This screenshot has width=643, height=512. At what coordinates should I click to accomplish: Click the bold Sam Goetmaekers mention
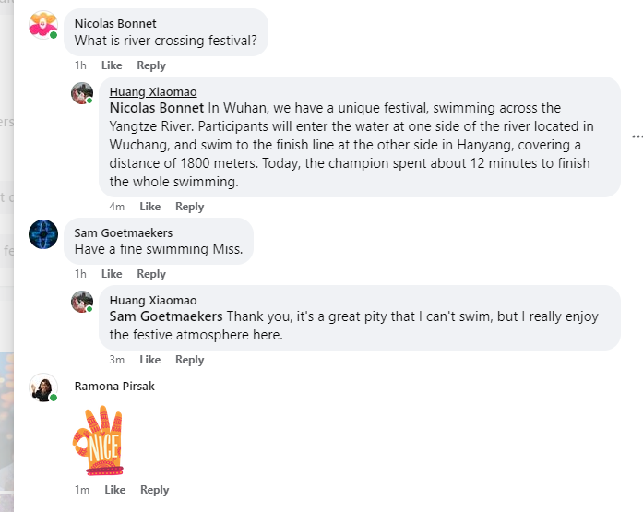point(166,316)
